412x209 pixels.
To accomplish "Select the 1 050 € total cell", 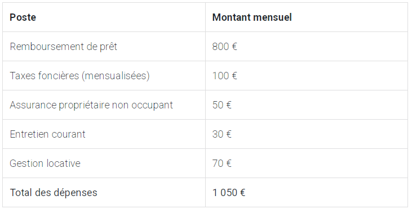I will click(307, 193).
